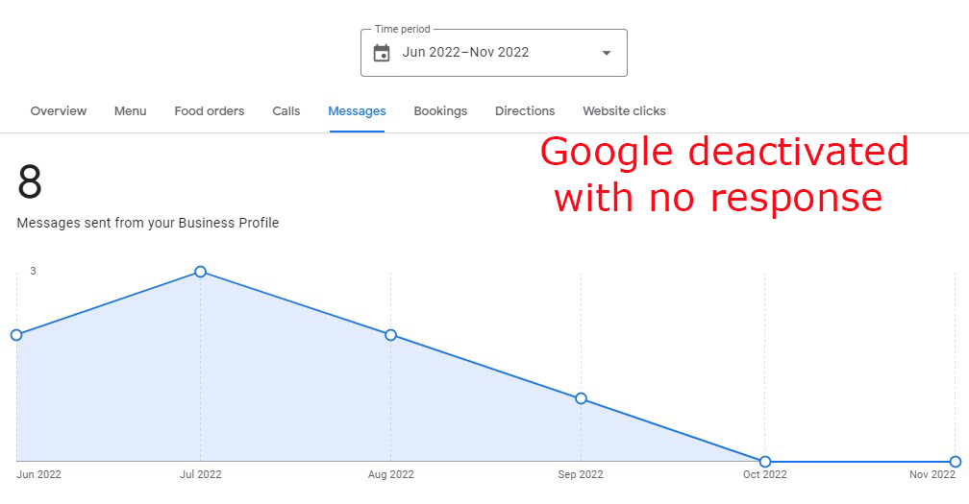Open the Bookings tab
This screenshot has height=504, width=969.
pyautogui.click(x=440, y=111)
